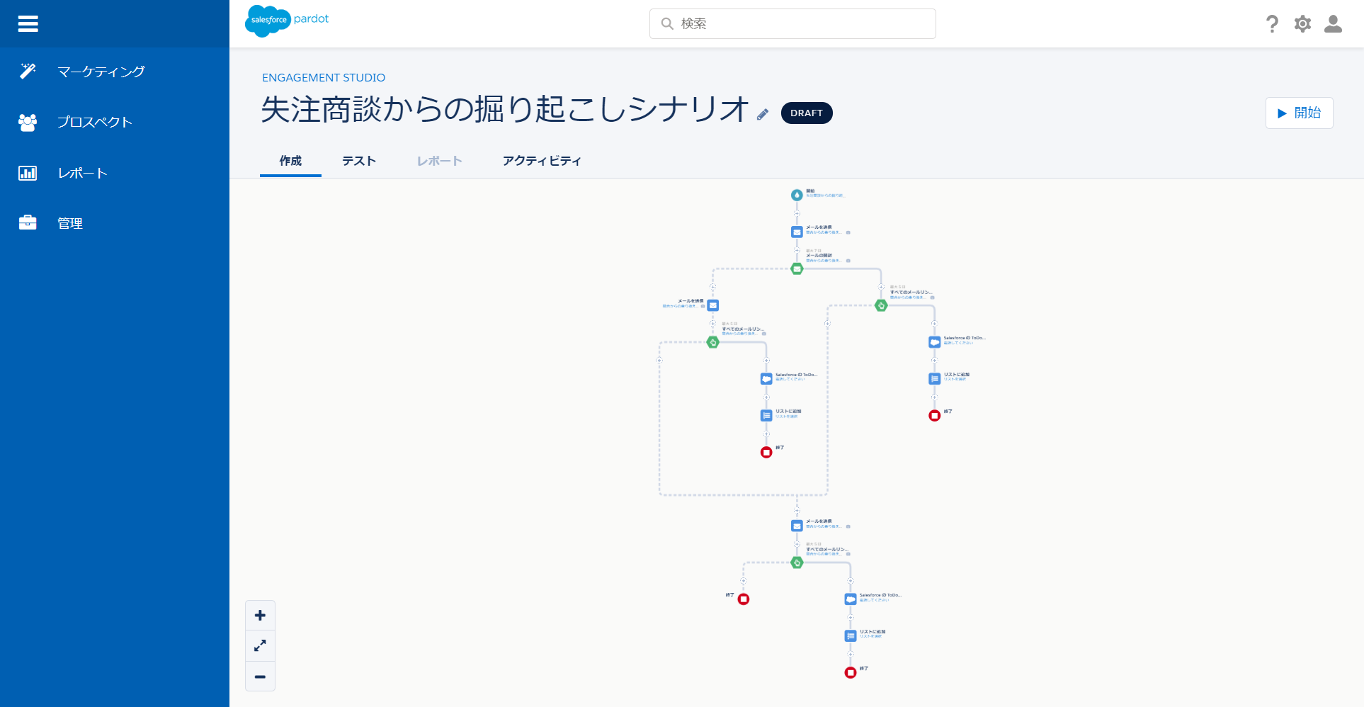Image resolution: width=1364 pixels, height=707 pixels.
Task: Select the bottom Salesforce ToDo step
Action: (x=851, y=599)
